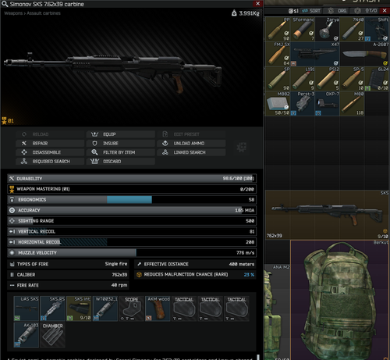Click the Accuracy 1.65 MOA row
The image size is (390, 360).
(132, 210)
